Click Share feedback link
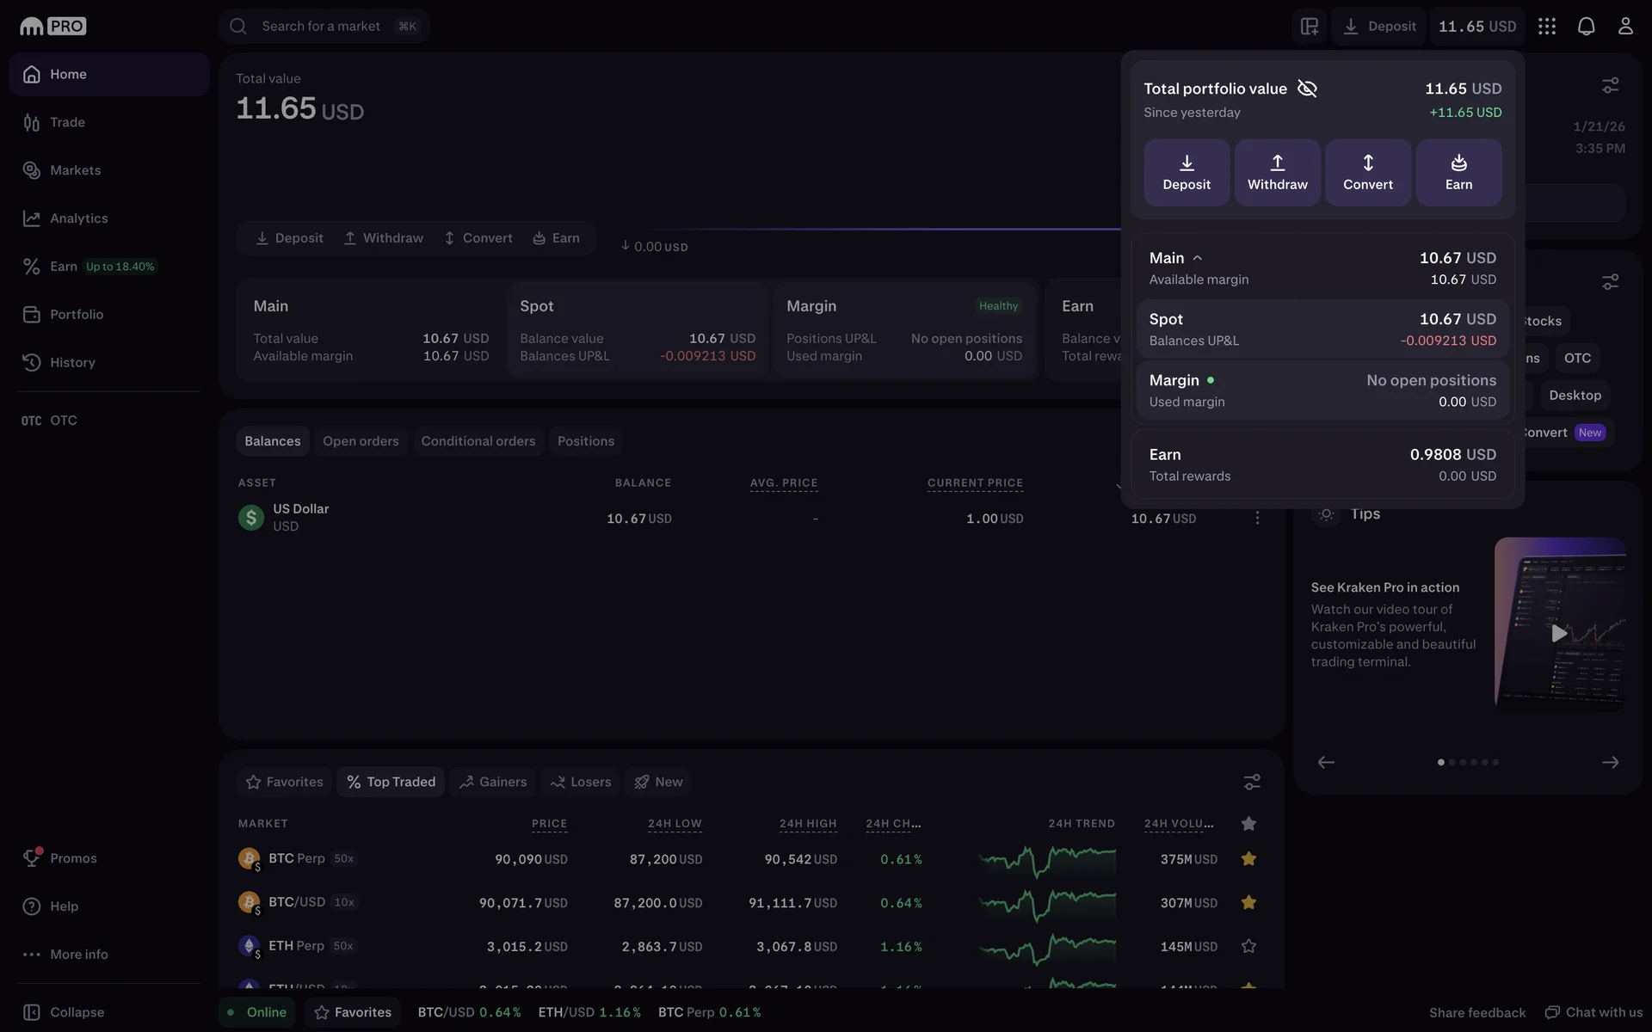This screenshot has width=1652, height=1032. coord(1476,1012)
